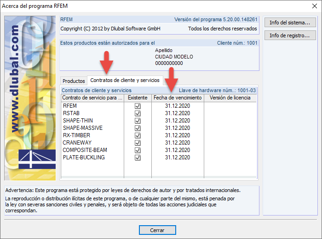Viewport: 322px width, 239px height.
Task: Click the CIUDAD MODELO address line
Action: 174,57
